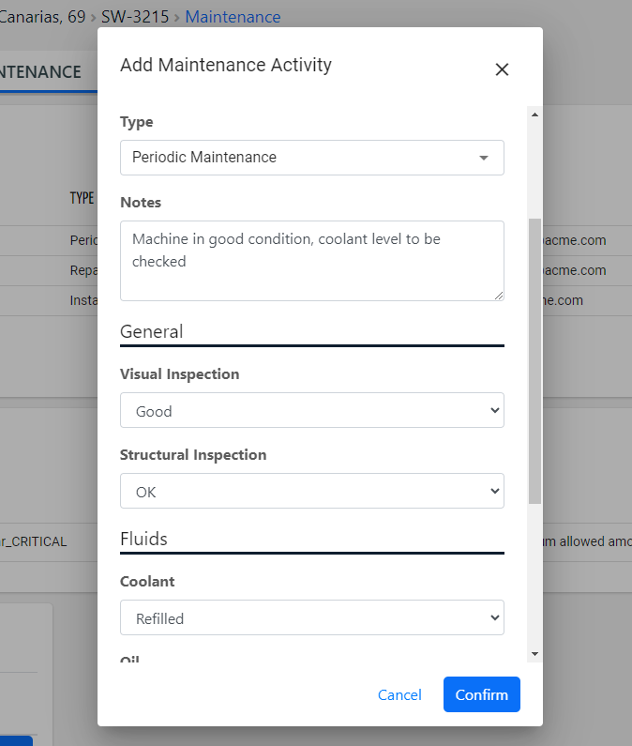Switch to the MAINTENANCE tab

pyautogui.click(x=40, y=72)
